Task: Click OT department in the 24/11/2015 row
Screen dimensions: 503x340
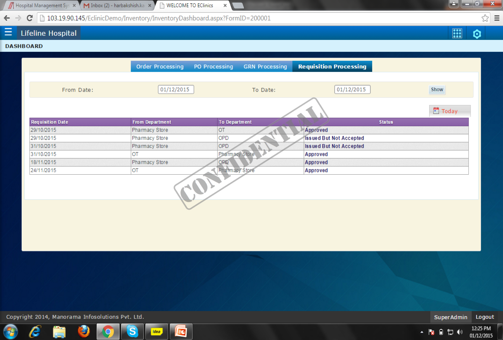Action: pyautogui.click(x=135, y=170)
